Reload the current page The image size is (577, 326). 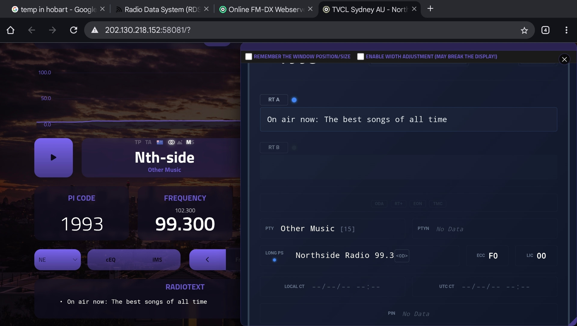coord(74,30)
